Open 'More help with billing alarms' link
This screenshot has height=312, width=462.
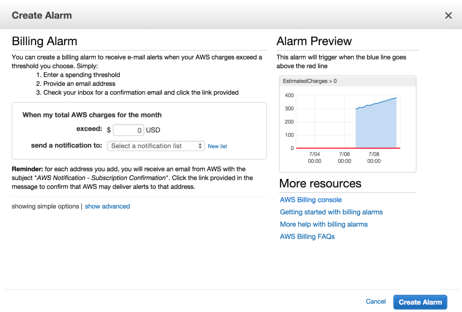pos(324,224)
